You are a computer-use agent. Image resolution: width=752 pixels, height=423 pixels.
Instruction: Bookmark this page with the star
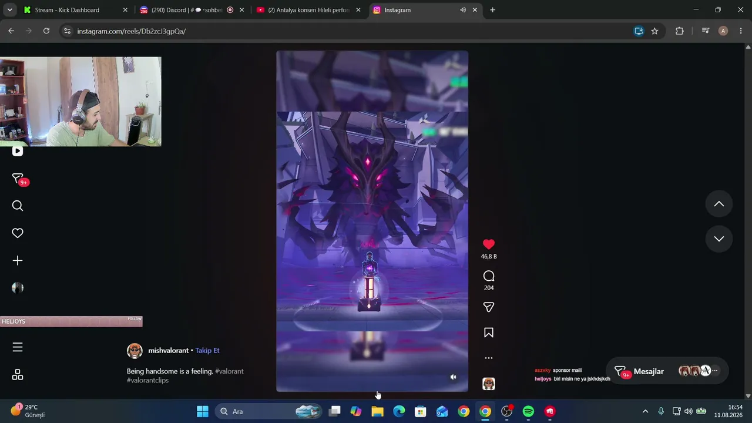(654, 31)
